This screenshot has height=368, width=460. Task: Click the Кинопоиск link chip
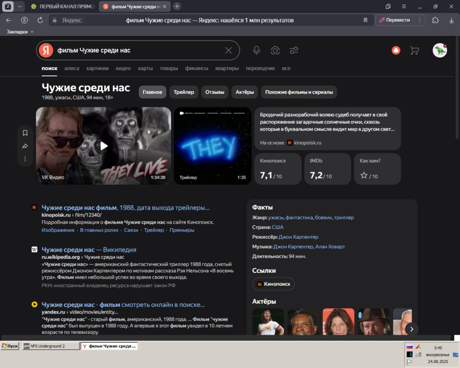click(274, 284)
